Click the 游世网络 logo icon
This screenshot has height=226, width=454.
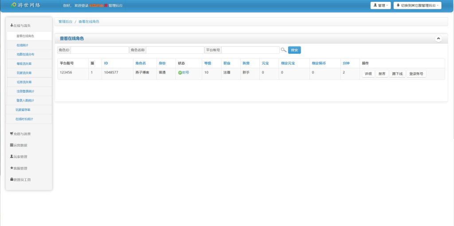click(14, 5)
